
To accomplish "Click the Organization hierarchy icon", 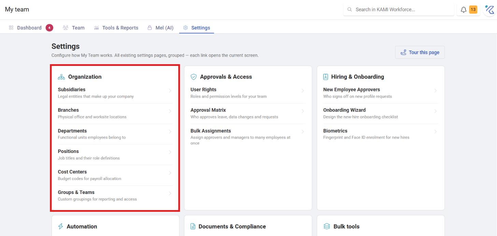I will click(61, 77).
